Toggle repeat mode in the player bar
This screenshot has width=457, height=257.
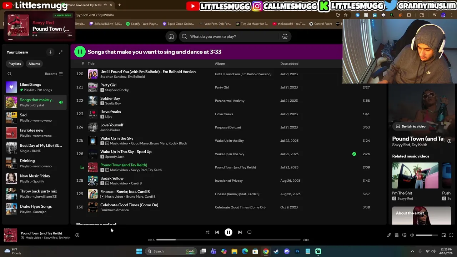tap(250, 232)
